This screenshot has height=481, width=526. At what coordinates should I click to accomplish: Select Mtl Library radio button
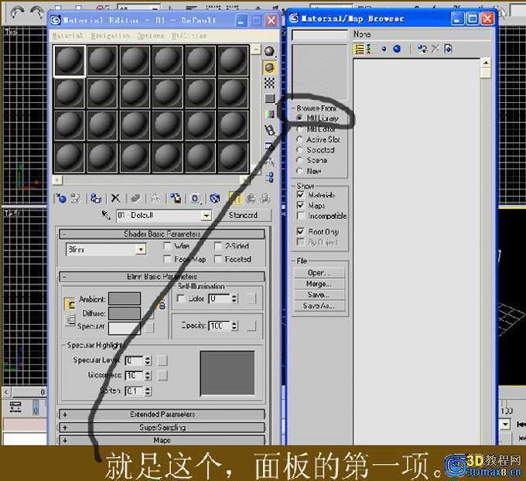(299, 118)
